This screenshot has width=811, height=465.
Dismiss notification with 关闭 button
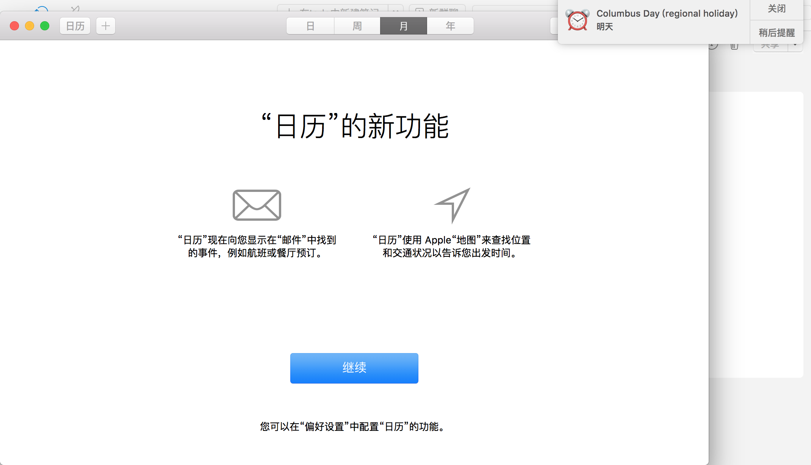[777, 9]
